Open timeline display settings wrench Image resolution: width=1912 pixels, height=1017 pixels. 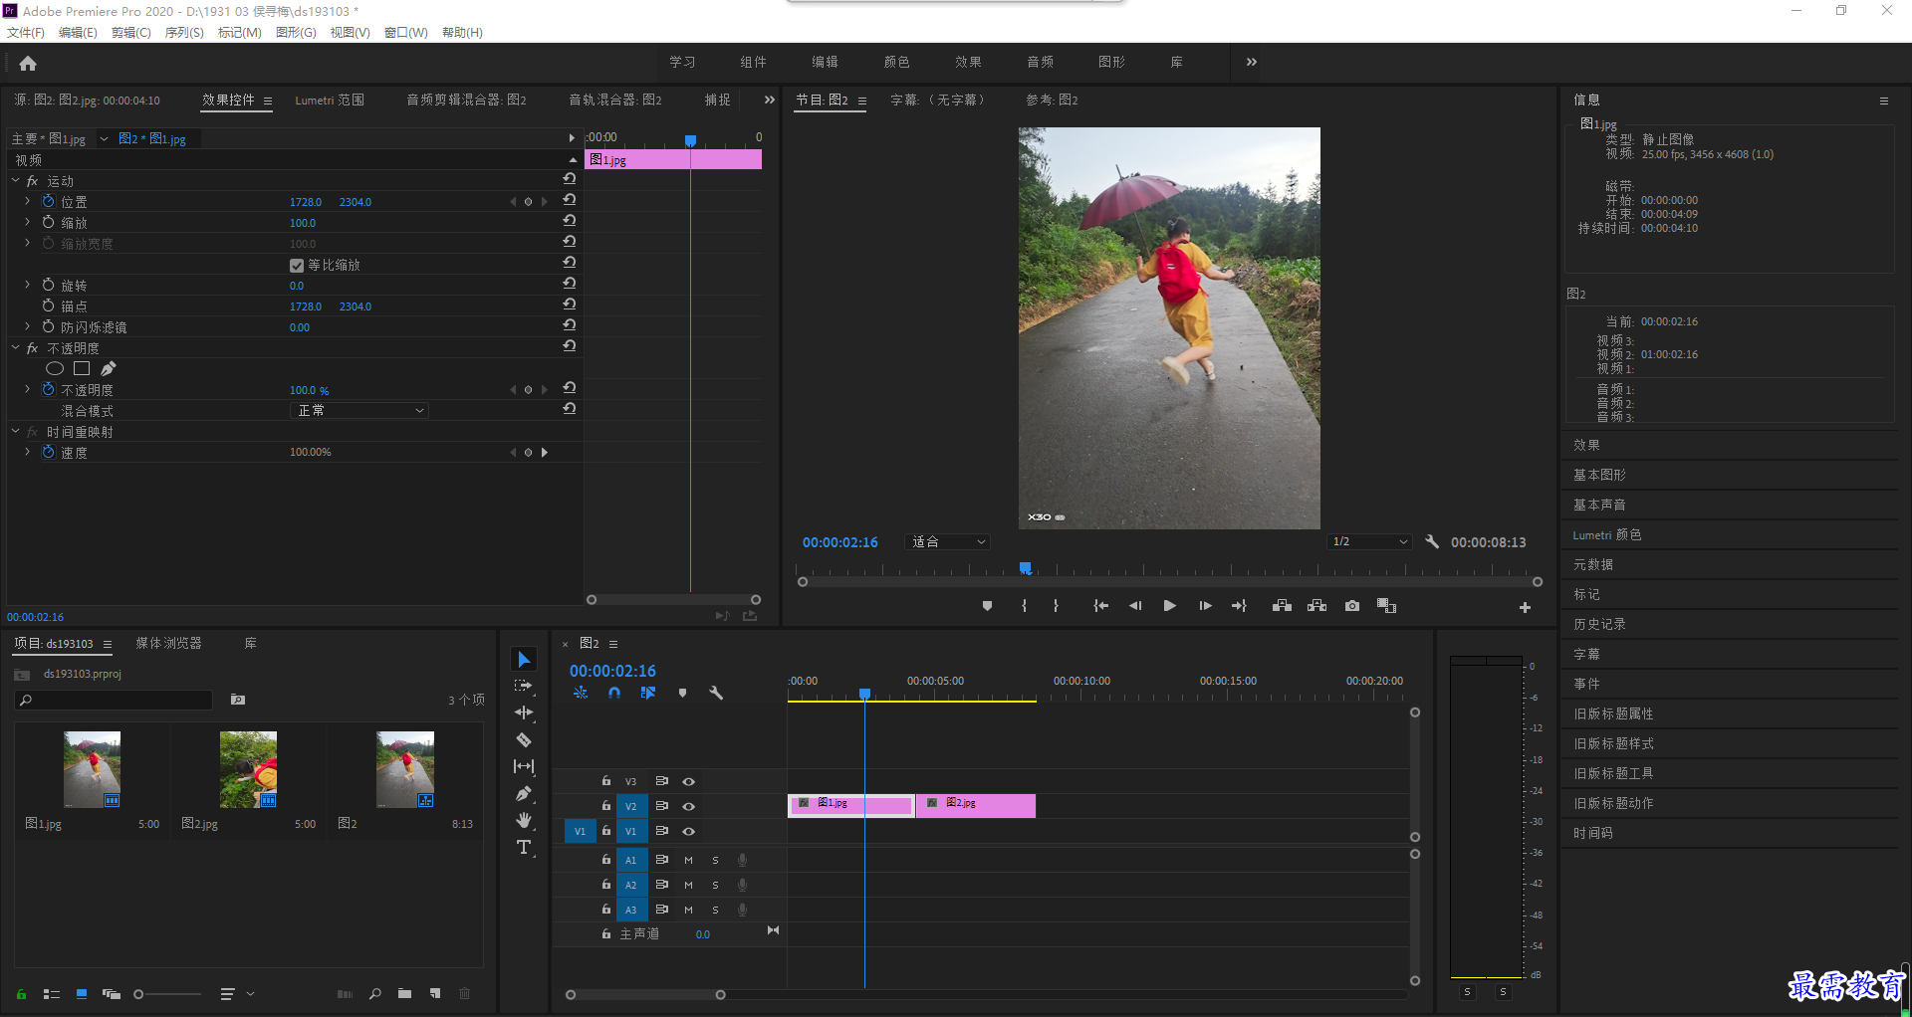tap(716, 693)
